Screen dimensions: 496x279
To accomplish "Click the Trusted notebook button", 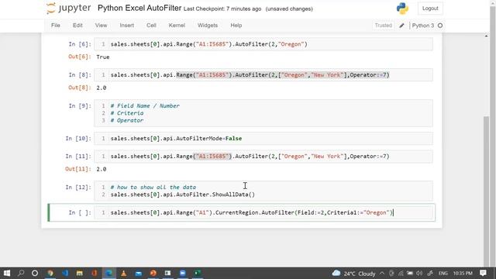I will coord(383,26).
